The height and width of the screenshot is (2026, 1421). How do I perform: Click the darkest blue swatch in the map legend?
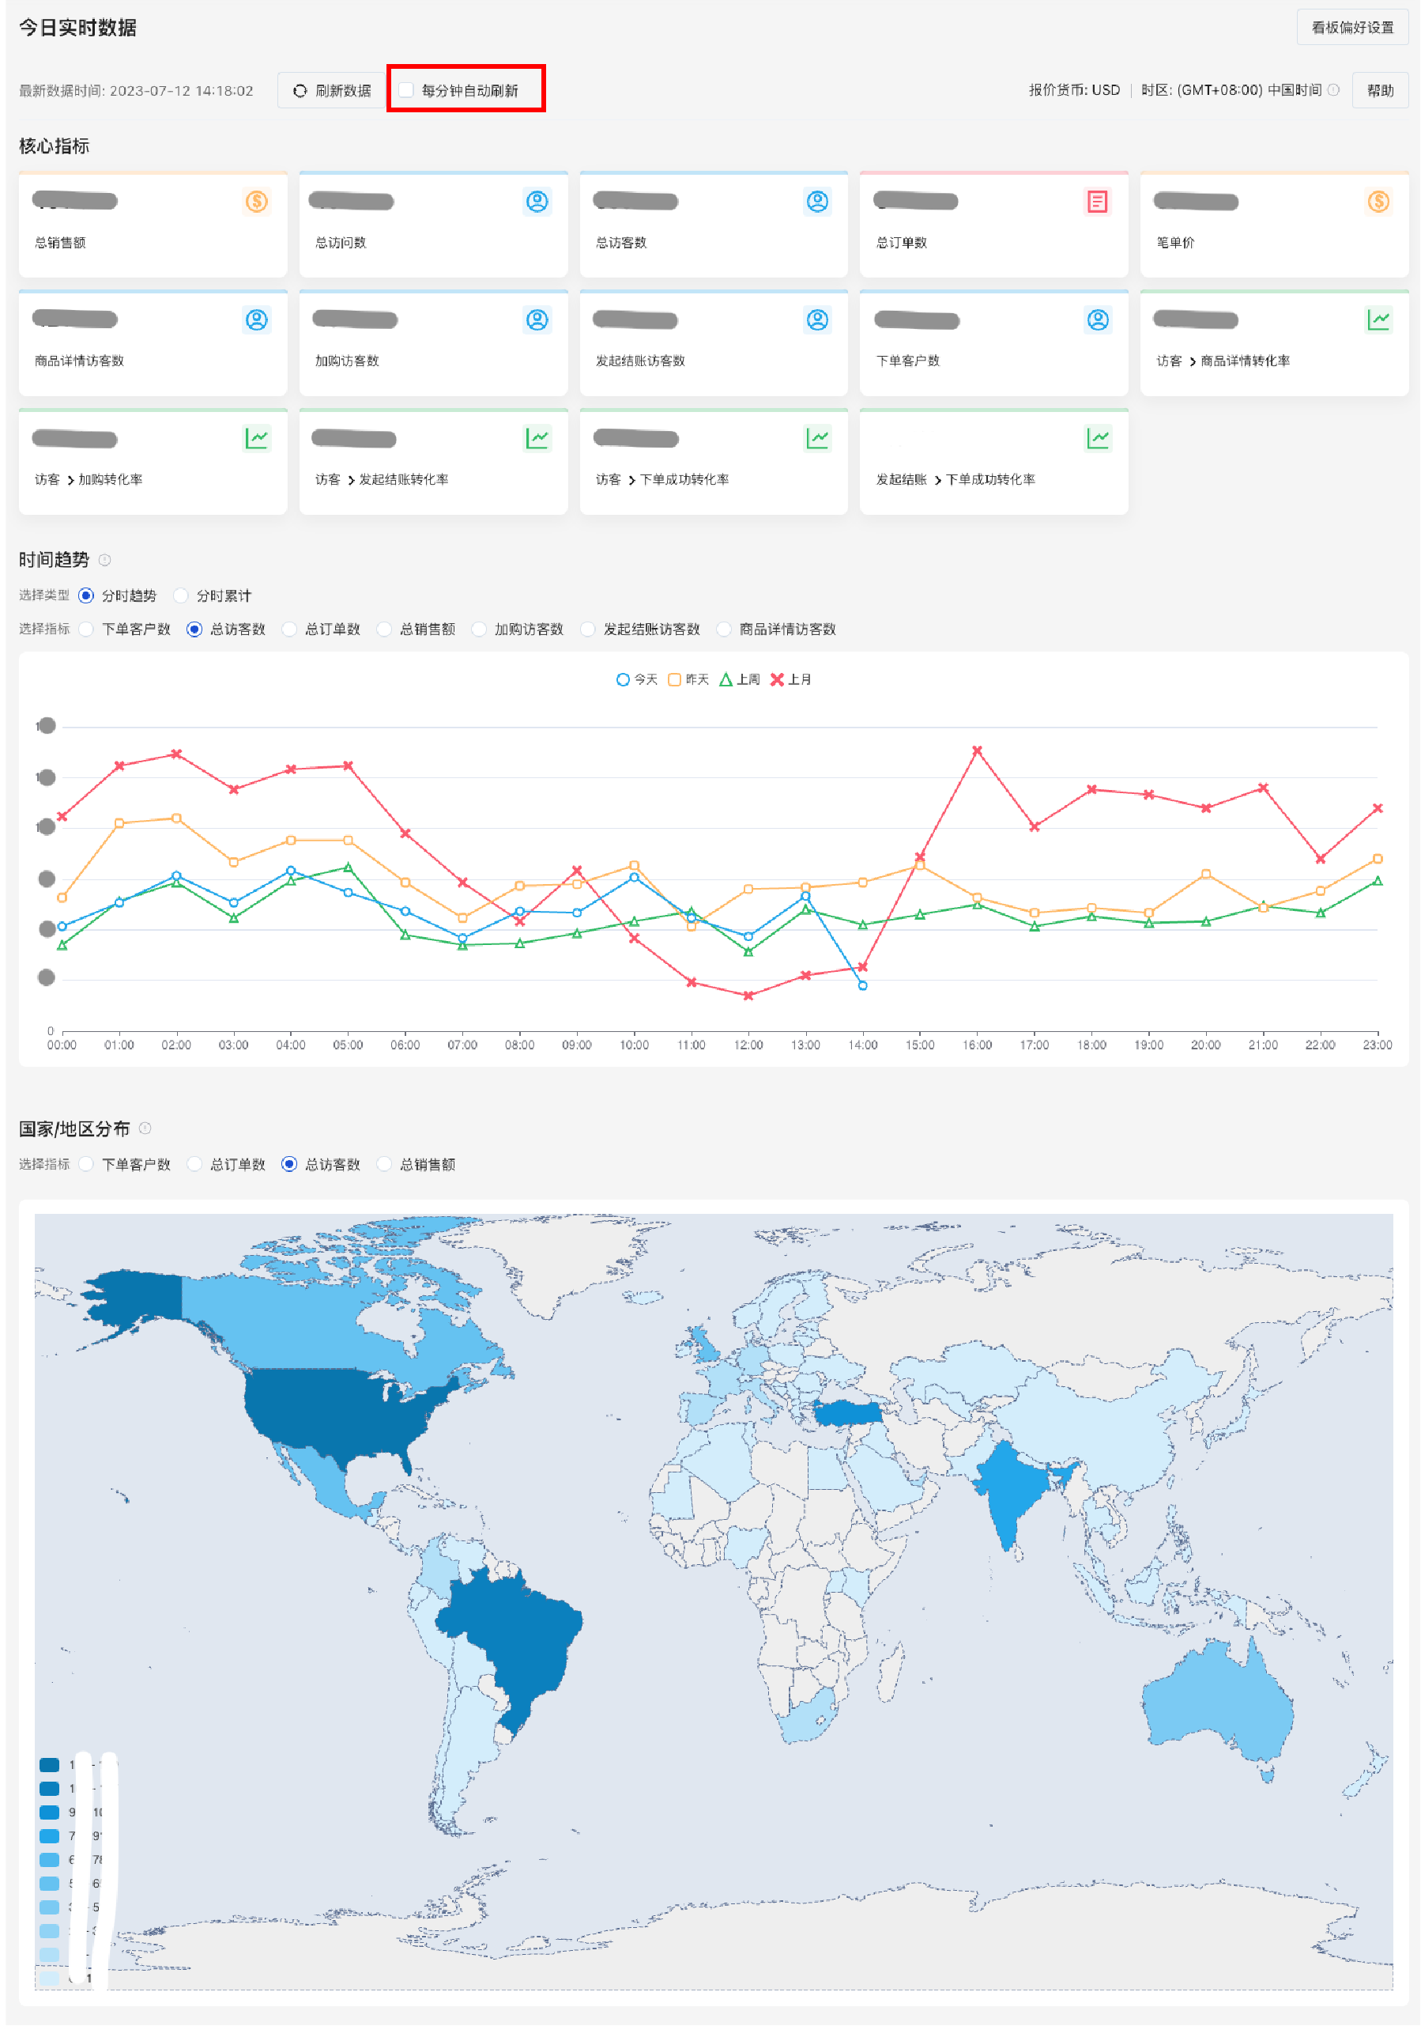point(50,1765)
